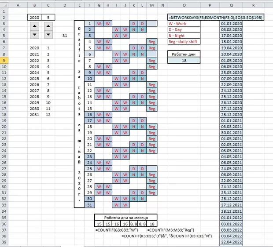Select column A header

[x=18, y=5]
